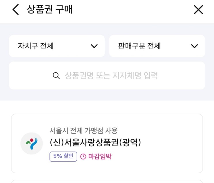
Task: Tap the chevron arrow on 판매구분 전체
Action: pos(194,46)
